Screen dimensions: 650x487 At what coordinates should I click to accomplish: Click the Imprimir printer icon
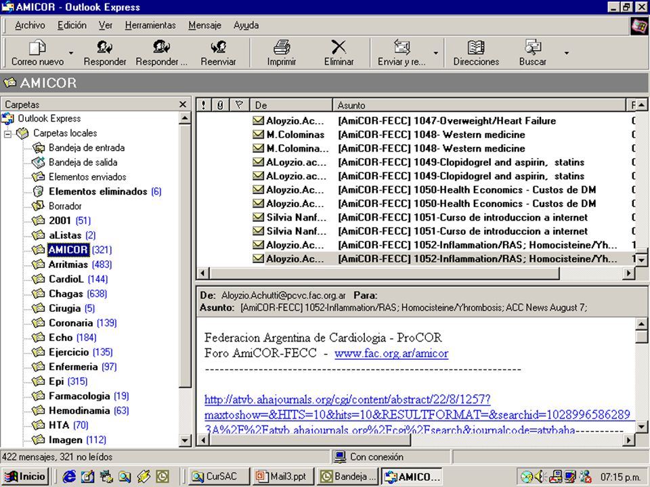pyautogui.click(x=282, y=47)
